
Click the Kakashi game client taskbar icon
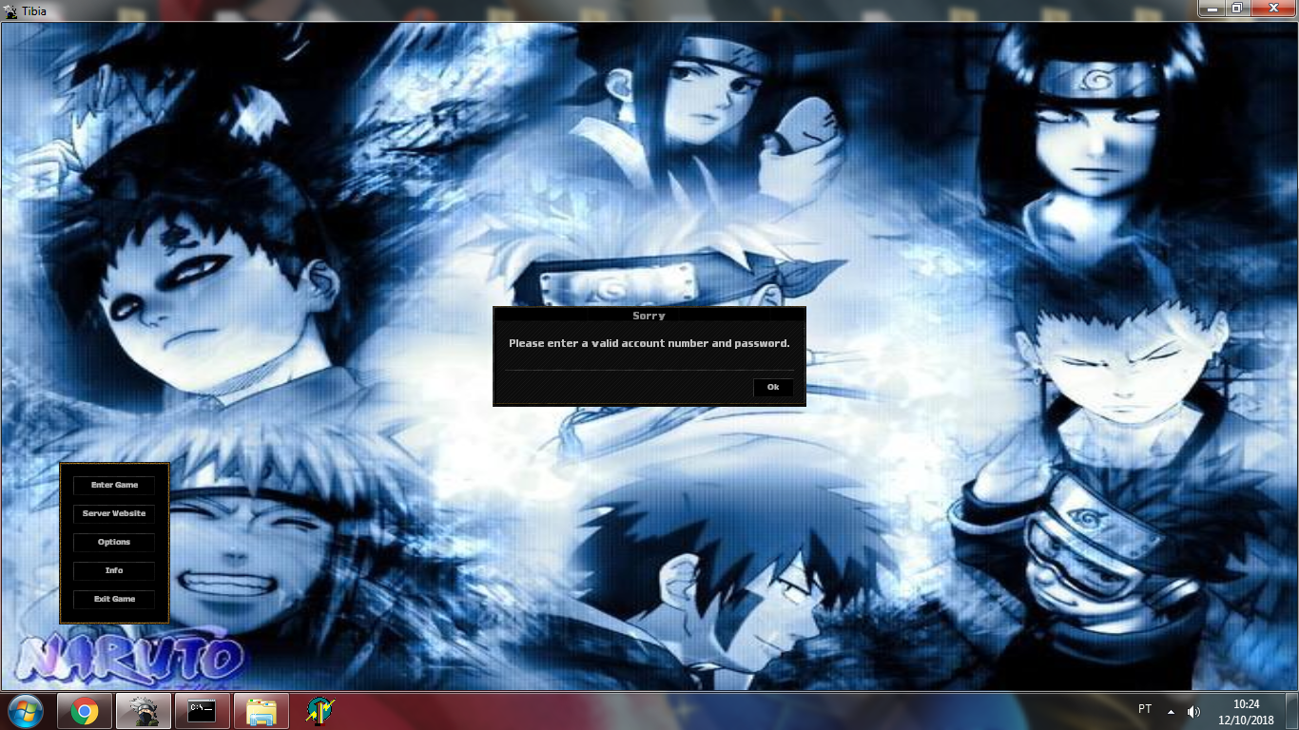144,711
